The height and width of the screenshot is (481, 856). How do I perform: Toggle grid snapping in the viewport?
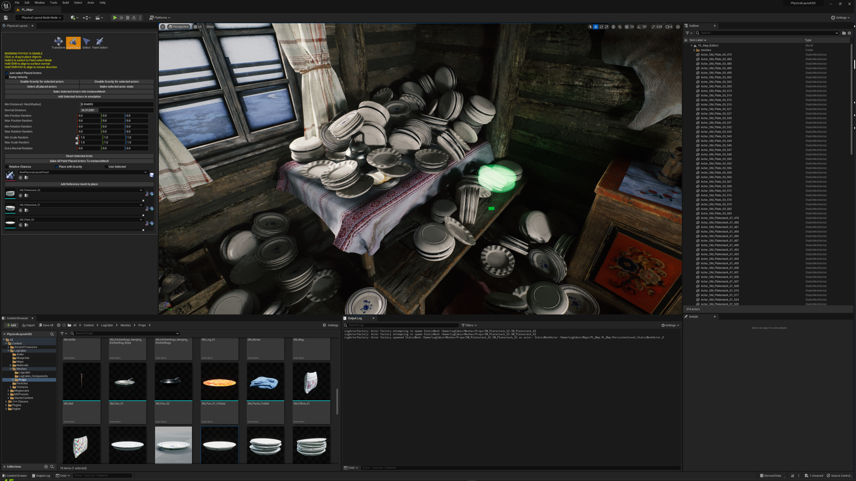click(626, 27)
